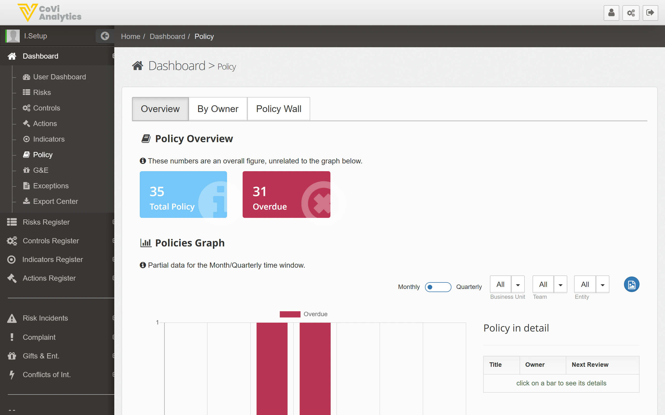Click the Conflicts of Int. lightning icon
The width and height of the screenshot is (665, 415).
coord(12,375)
